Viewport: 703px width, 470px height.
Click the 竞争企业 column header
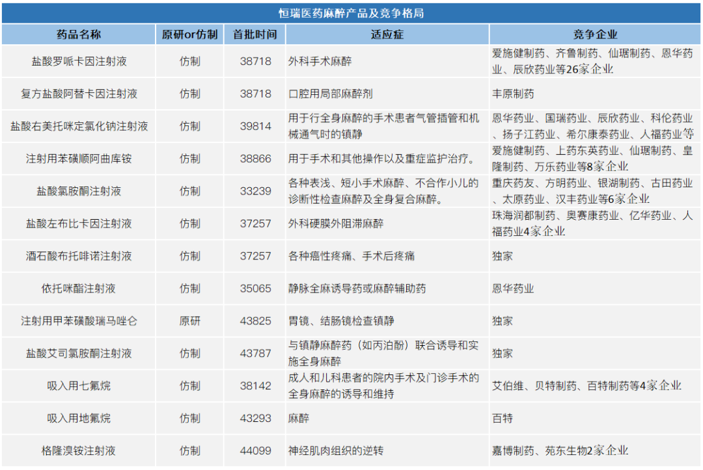[x=595, y=34]
